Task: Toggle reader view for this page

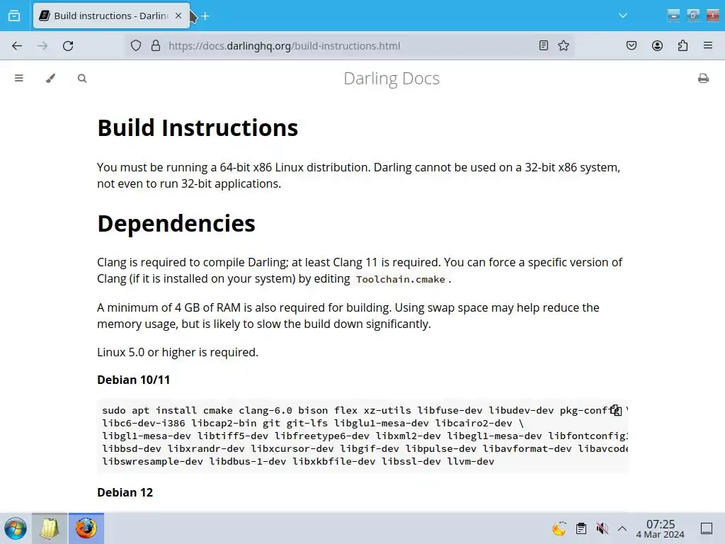Action: (x=544, y=45)
